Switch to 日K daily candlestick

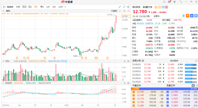pyautogui.click(x=30, y=7)
